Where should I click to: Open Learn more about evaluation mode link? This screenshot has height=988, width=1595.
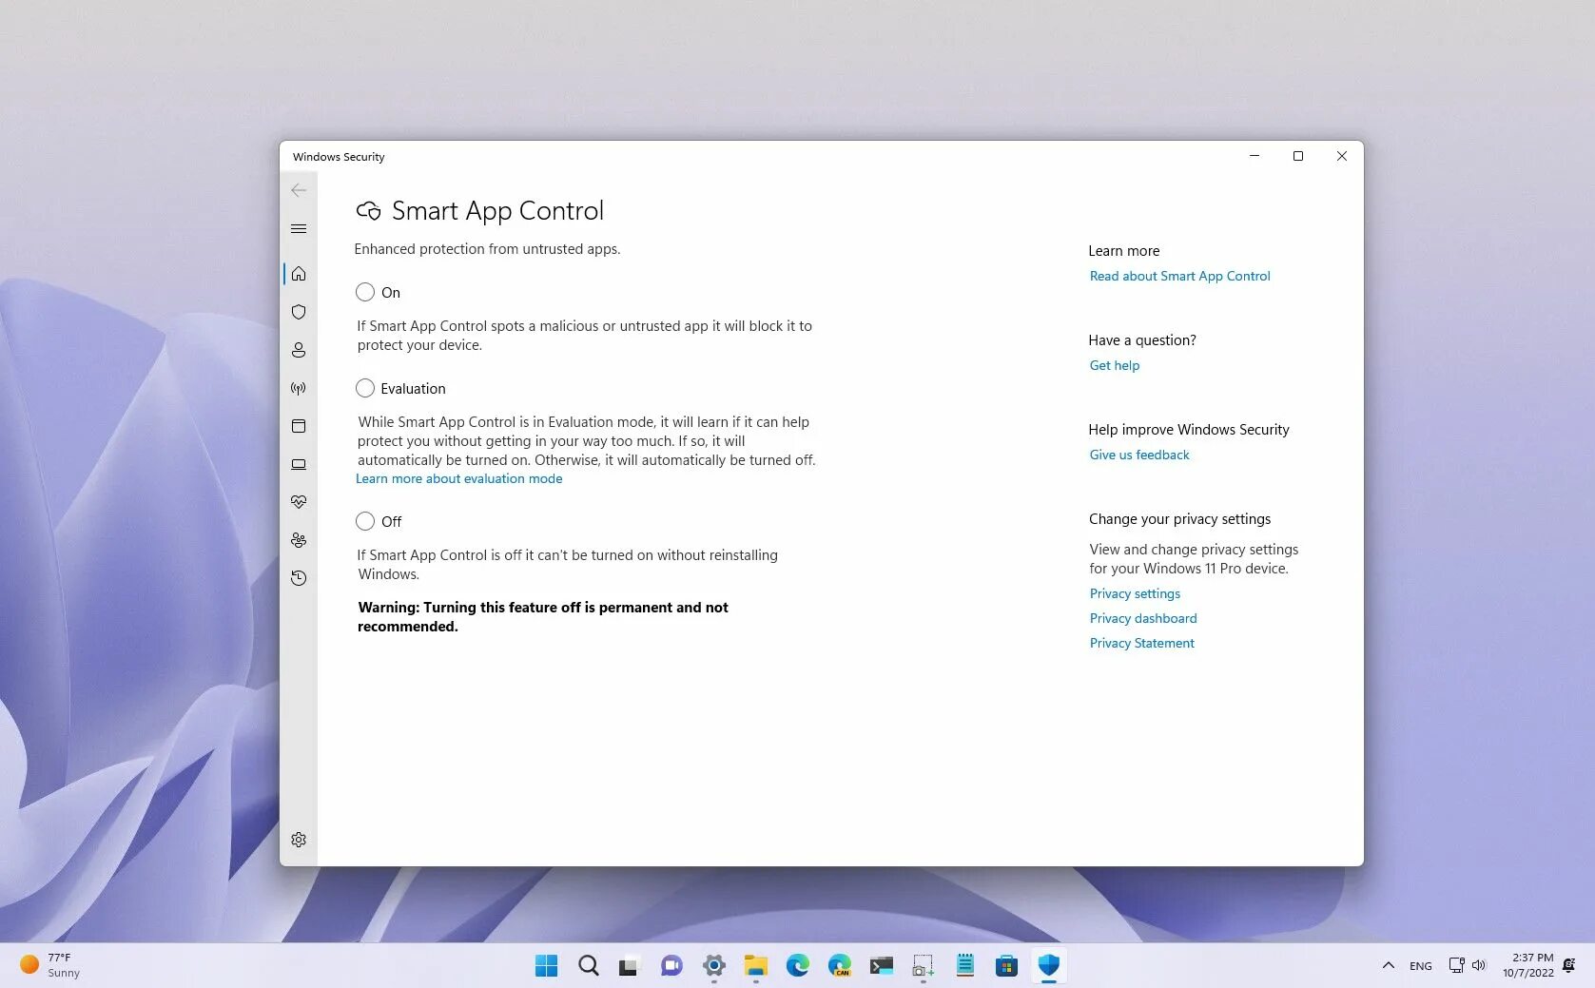click(458, 478)
